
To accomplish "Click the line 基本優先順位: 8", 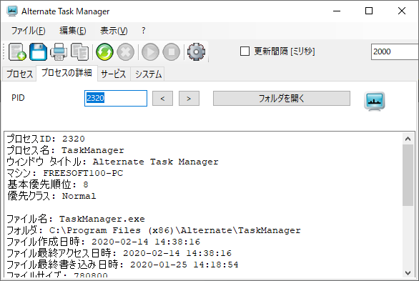I will [47, 184].
